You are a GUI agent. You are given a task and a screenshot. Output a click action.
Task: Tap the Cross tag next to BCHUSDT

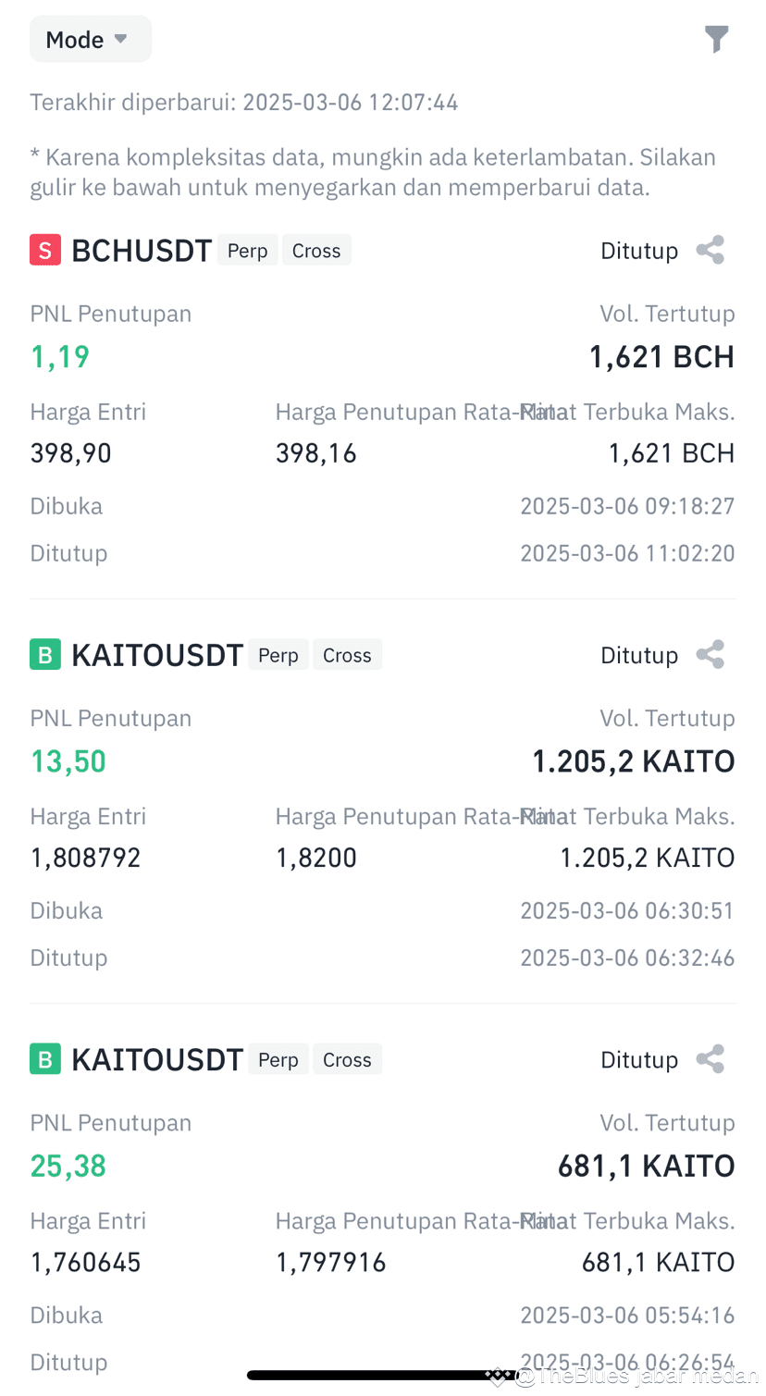coord(316,251)
